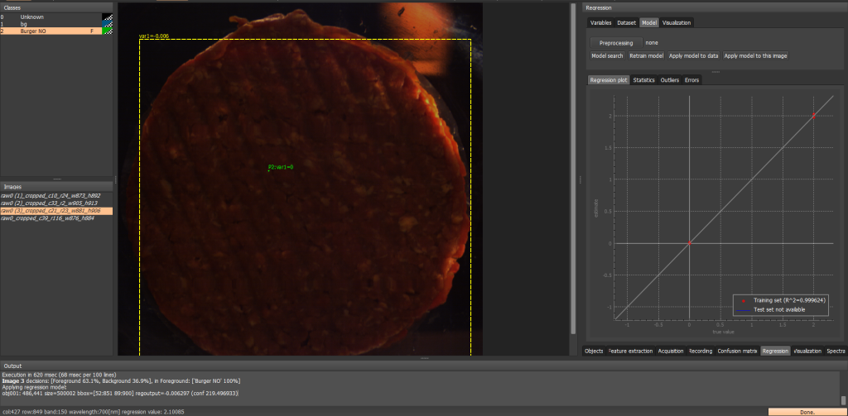Open image raw0 (1)_cropped_c10_r24
The width and height of the screenshot is (848, 416).
[51, 195]
